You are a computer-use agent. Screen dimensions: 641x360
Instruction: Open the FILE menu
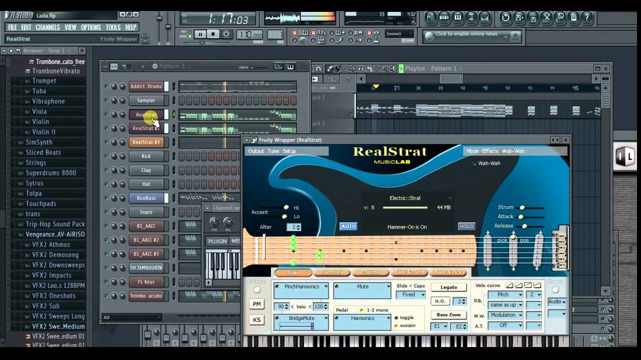pyautogui.click(x=13, y=27)
